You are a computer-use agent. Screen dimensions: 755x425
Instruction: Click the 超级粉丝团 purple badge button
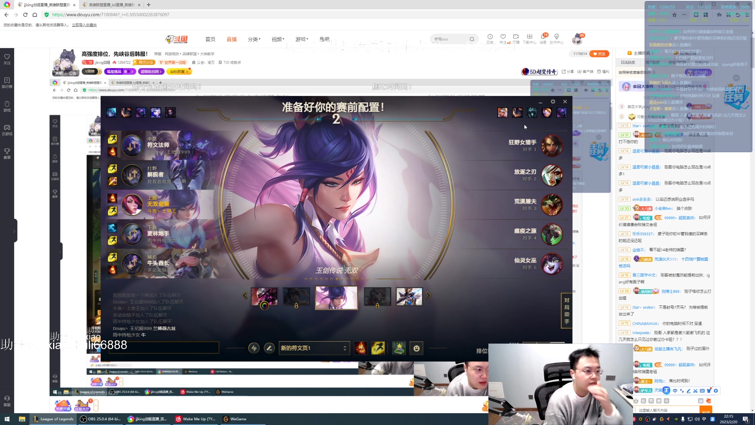click(151, 72)
